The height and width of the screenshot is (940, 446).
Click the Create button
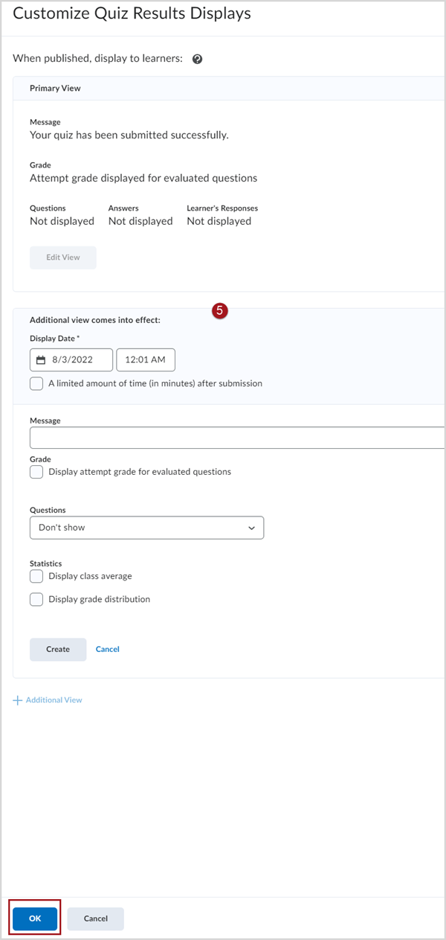(58, 649)
